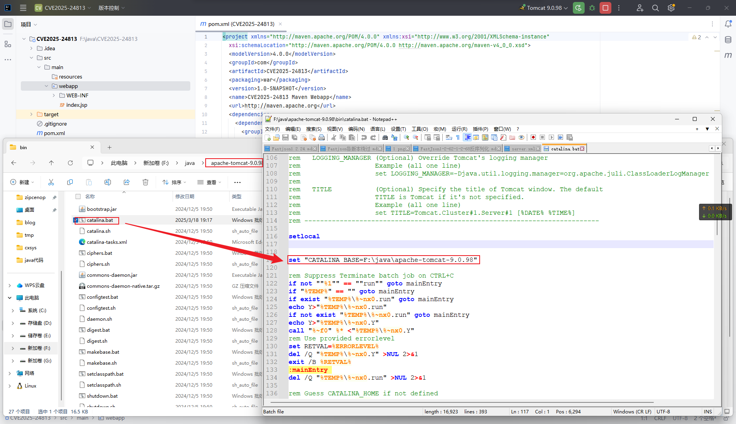This screenshot has width=736, height=424.
Task: Expand the WEB-INF folder node
Action: pyautogui.click(x=54, y=95)
